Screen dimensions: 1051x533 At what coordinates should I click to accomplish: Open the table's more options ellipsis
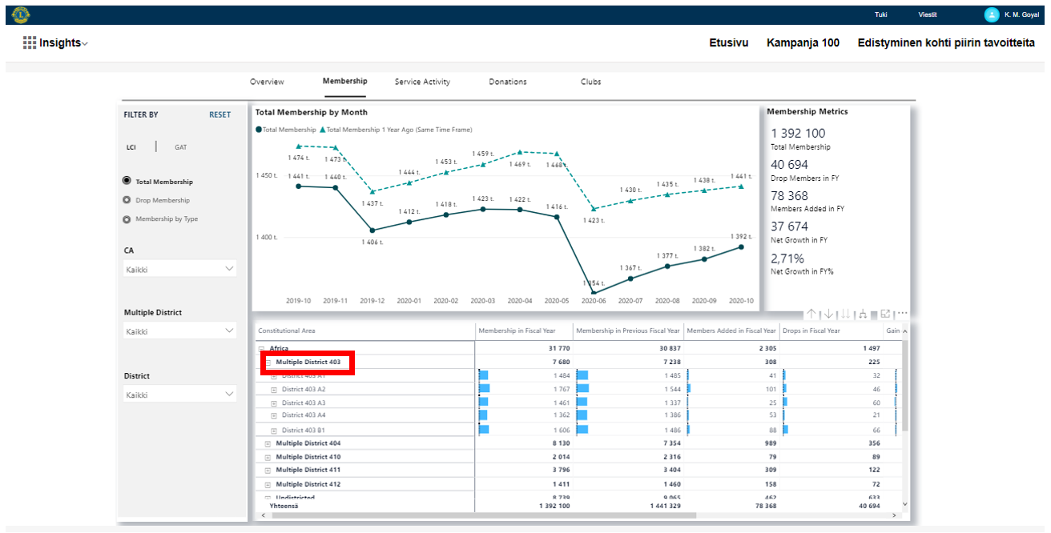(902, 314)
